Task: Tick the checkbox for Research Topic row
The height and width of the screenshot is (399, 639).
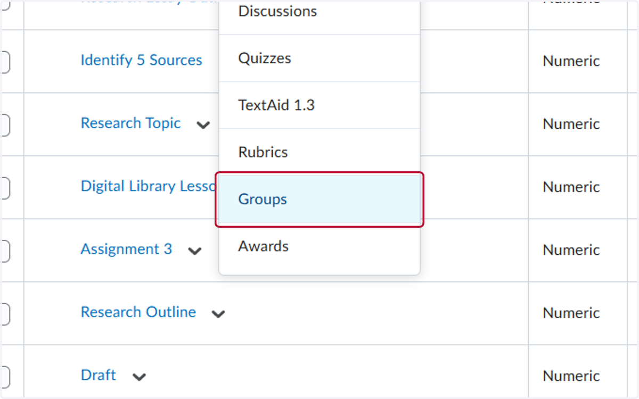Action: [4, 124]
